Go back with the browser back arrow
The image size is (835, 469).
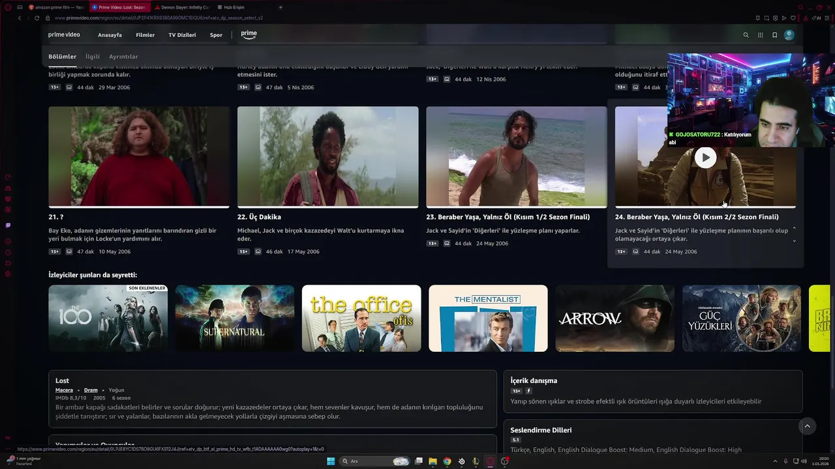(20, 18)
